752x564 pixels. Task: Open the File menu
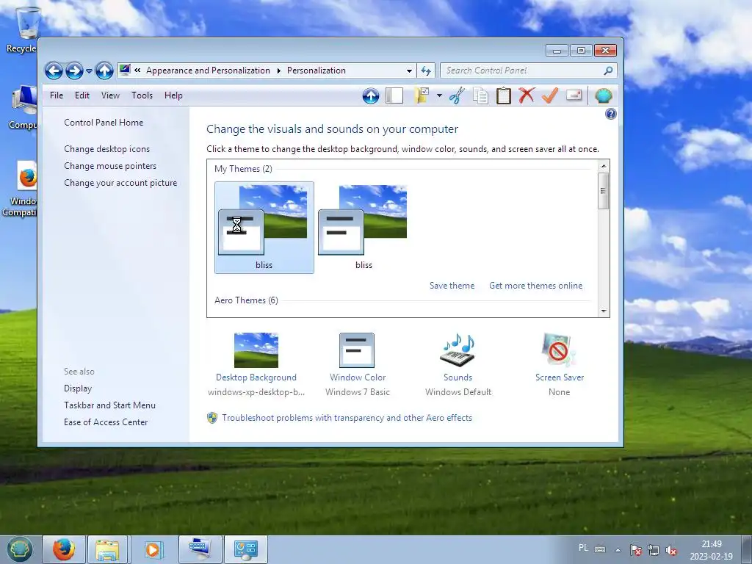(x=57, y=95)
